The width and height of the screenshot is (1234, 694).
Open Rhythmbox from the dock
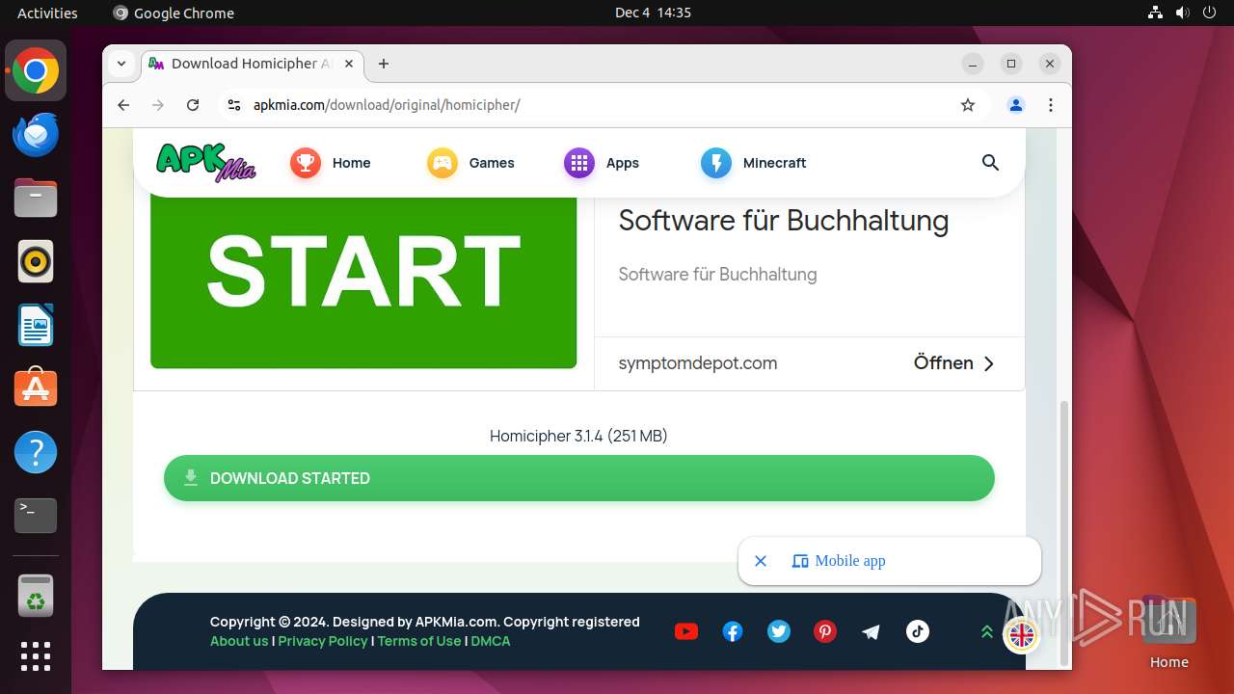pos(36,261)
